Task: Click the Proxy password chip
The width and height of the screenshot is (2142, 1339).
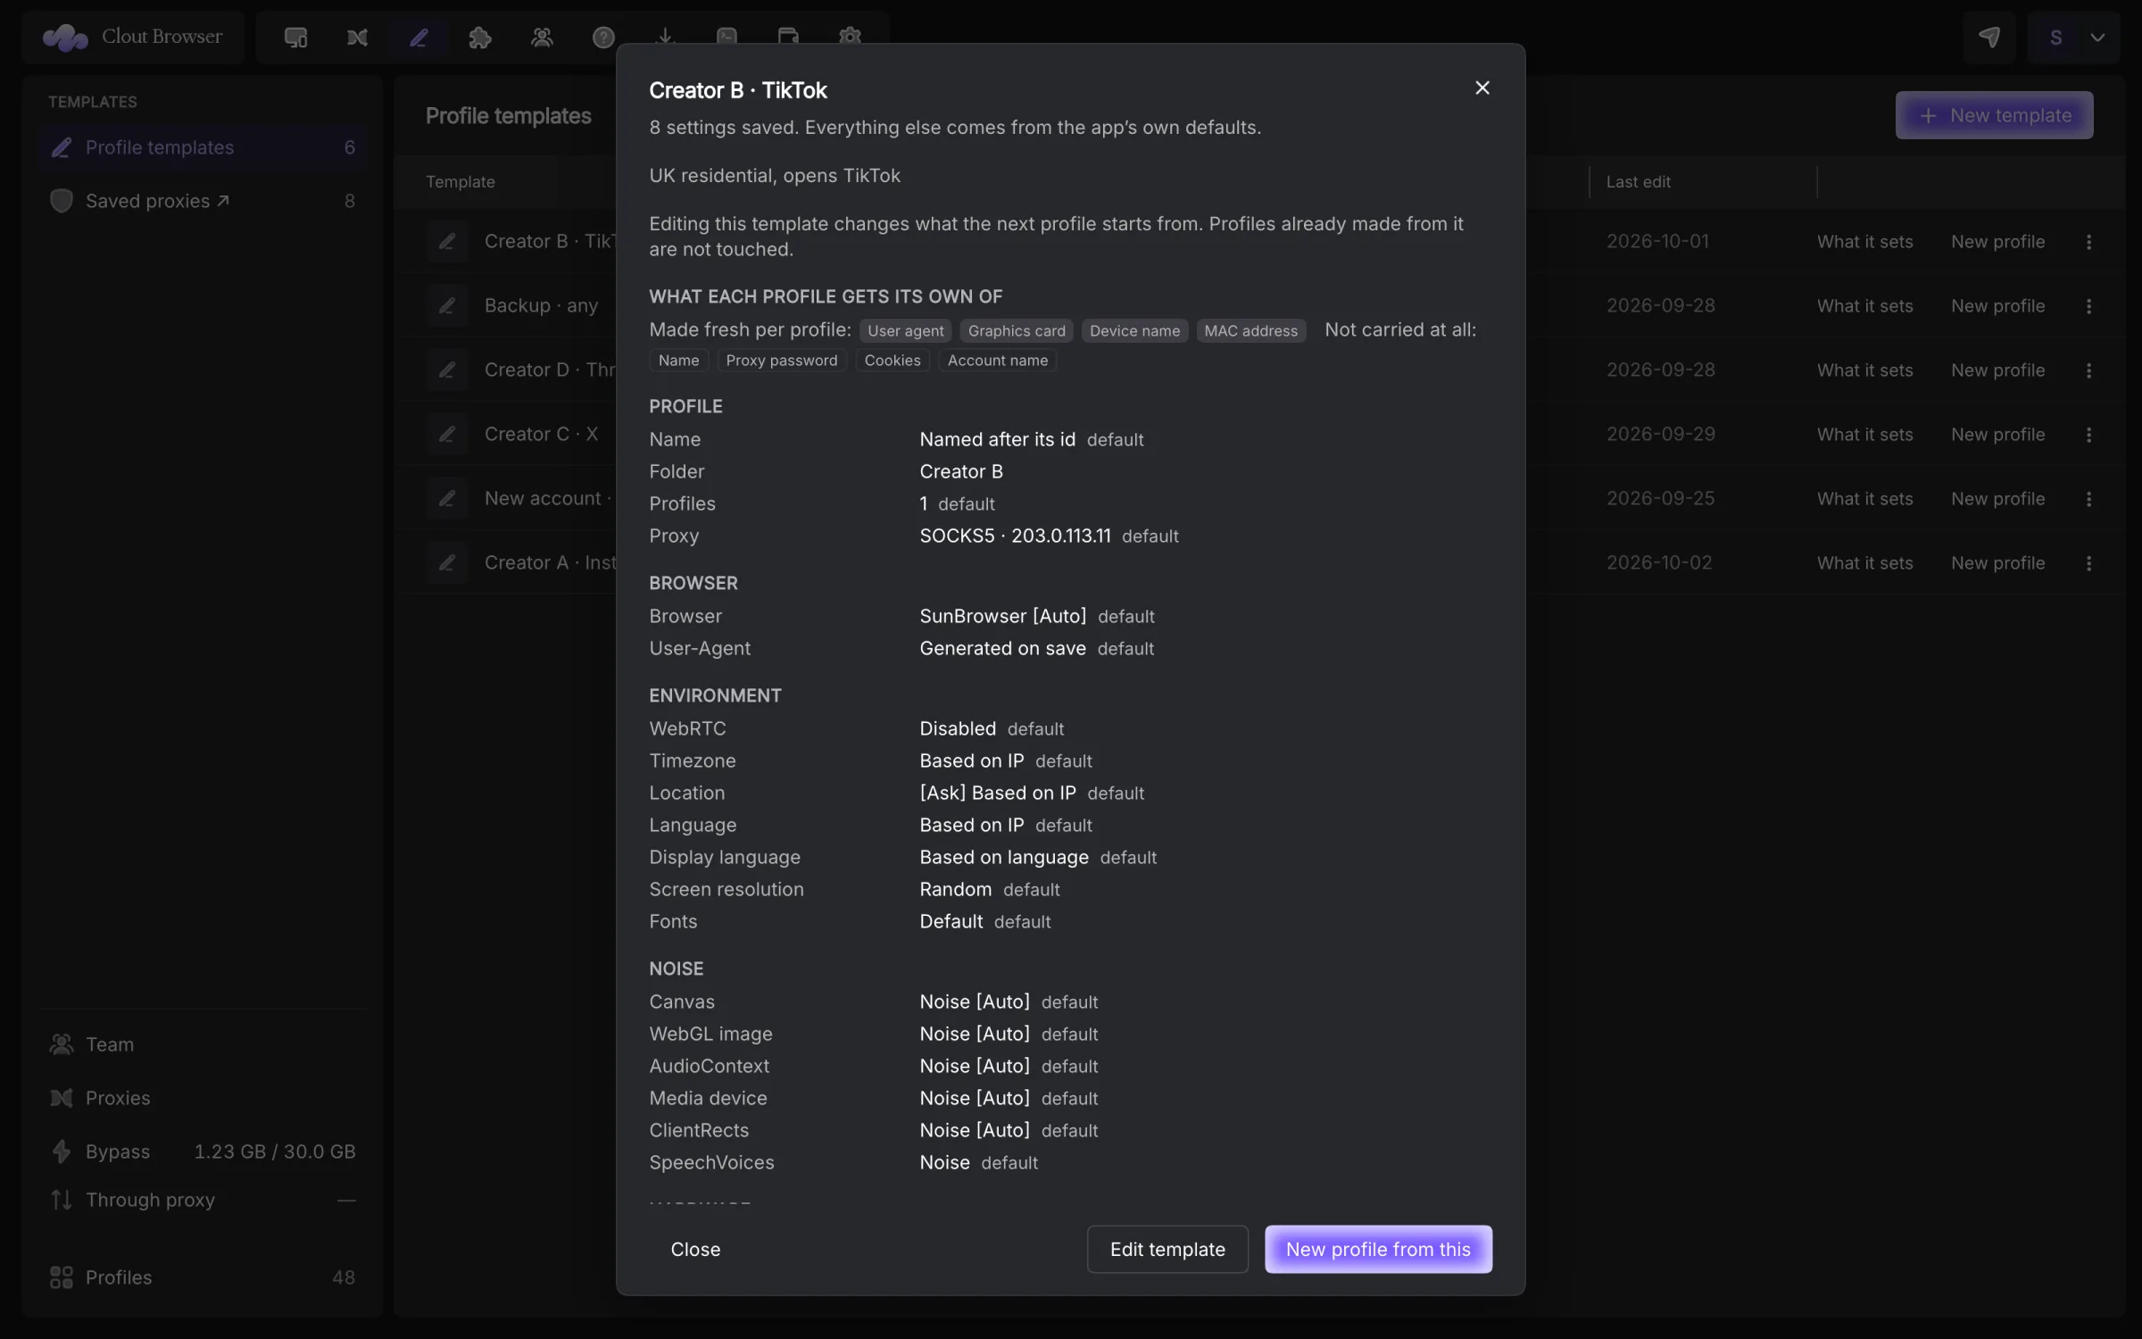Action: [782, 360]
